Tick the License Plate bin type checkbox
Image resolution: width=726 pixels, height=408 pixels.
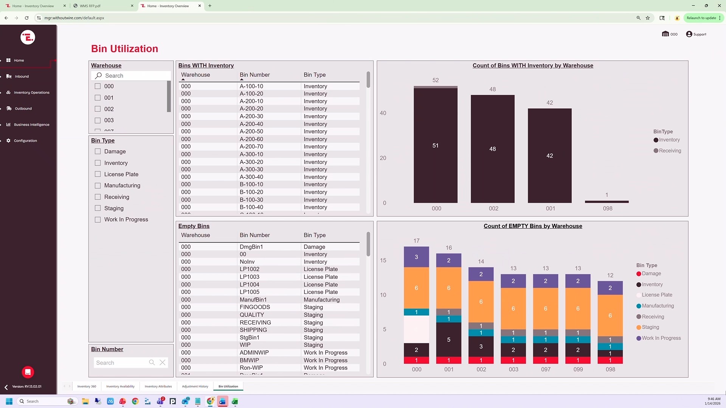tap(98, 174)
